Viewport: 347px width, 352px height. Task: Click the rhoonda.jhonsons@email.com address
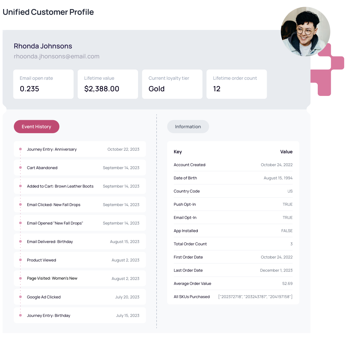click(57, 56)
